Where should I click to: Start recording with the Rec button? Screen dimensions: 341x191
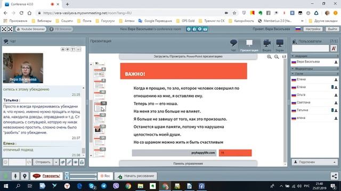[105, 176]
